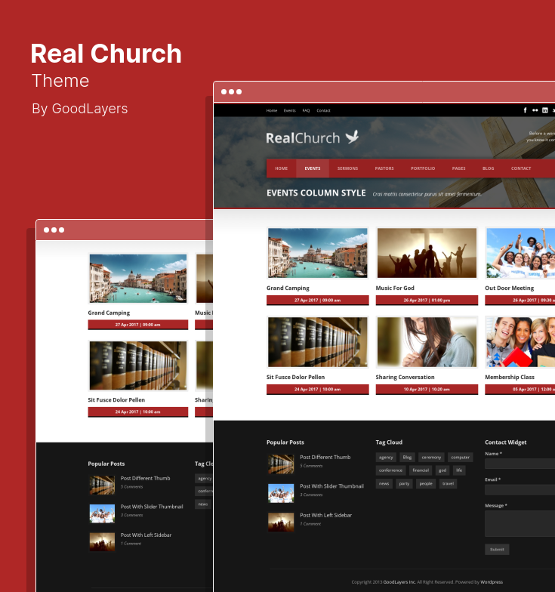Screen dimensions: 555x592
Task: Click Post With Left Sidebar image in front window
Action: 281,523
